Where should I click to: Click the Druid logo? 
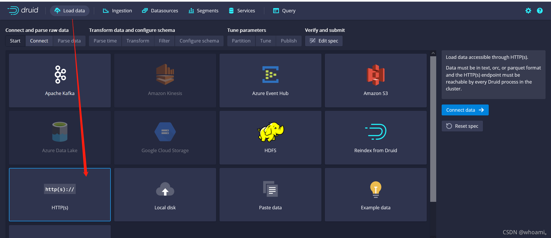click(23, 11)
